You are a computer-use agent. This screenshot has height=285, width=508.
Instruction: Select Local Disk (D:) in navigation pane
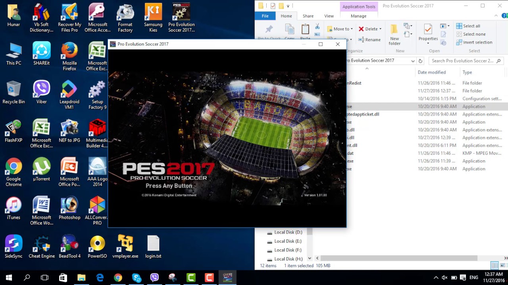click(x=288, y=232)
